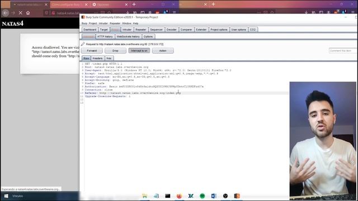Select the highlighted Proxy tab
The image size is (358, 201).
[115, 30]
